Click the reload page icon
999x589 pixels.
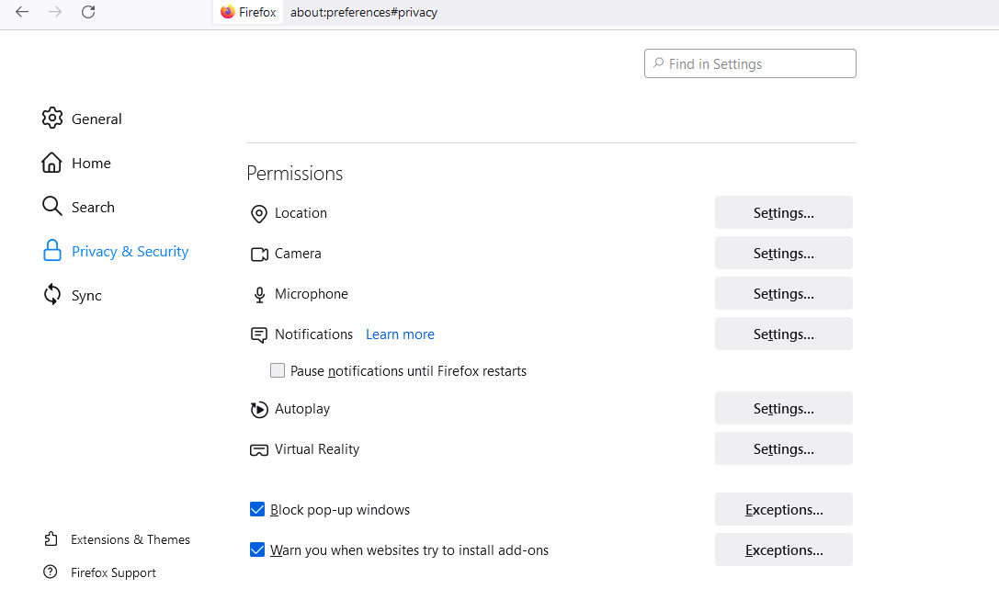[x=88, y=12]
